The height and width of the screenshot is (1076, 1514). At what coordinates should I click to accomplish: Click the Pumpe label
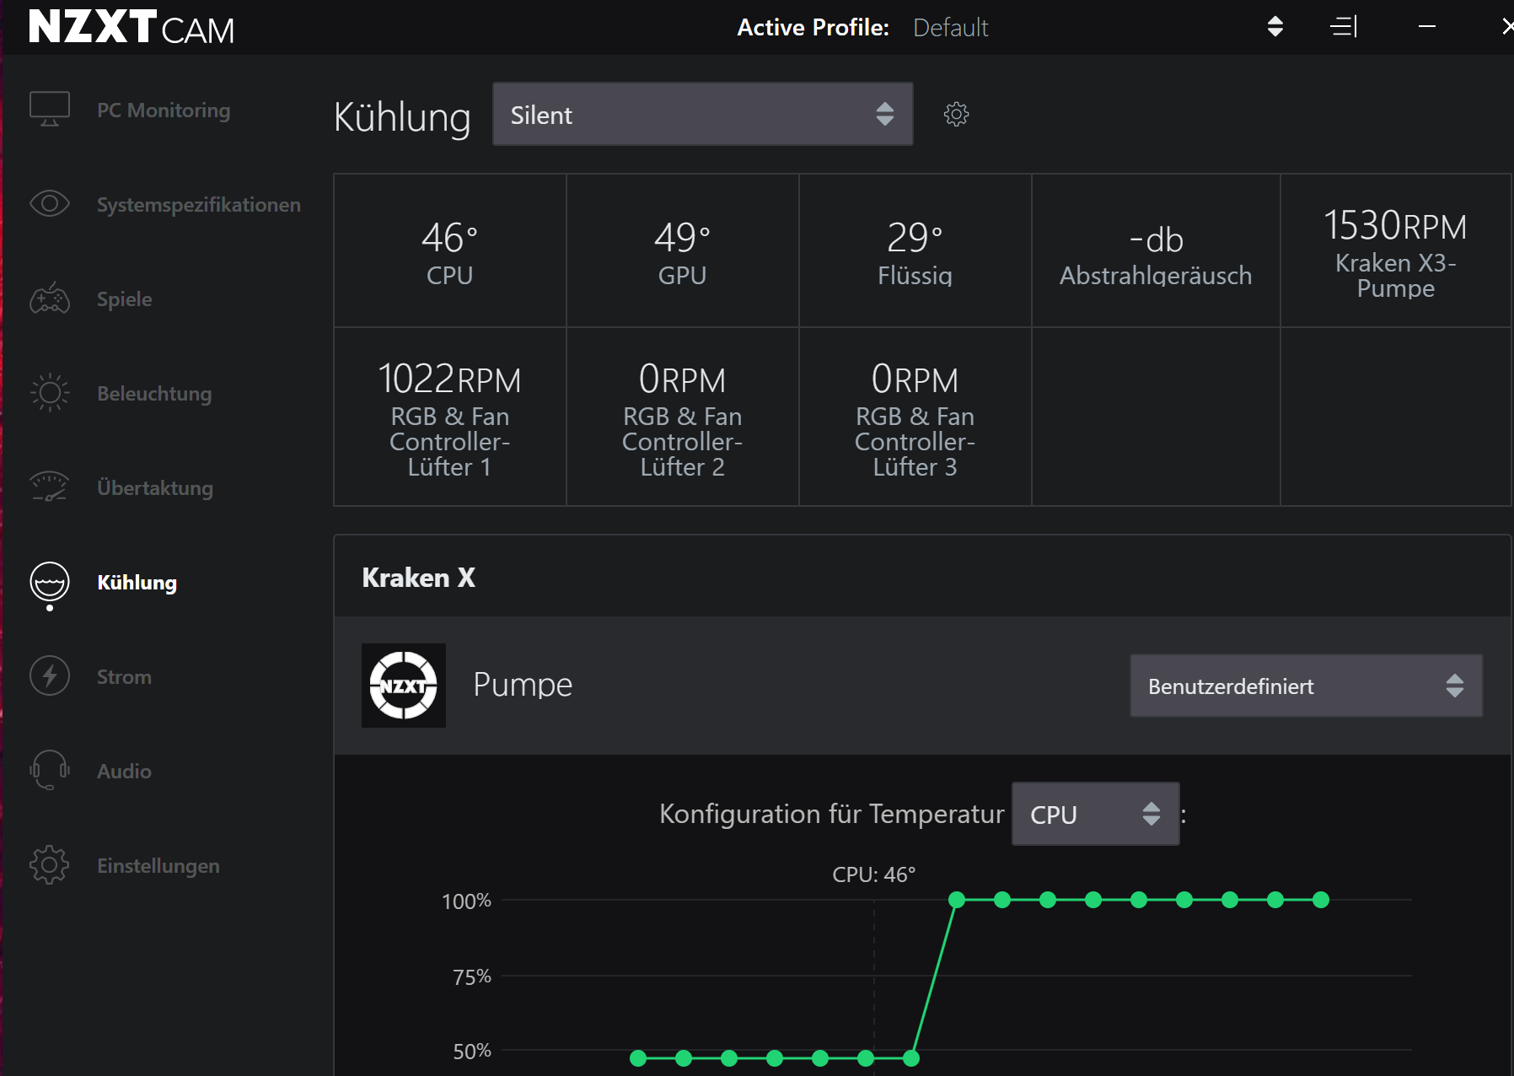[x=523, y=685]
